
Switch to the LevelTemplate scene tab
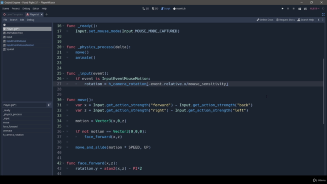[x=13, y=14]
